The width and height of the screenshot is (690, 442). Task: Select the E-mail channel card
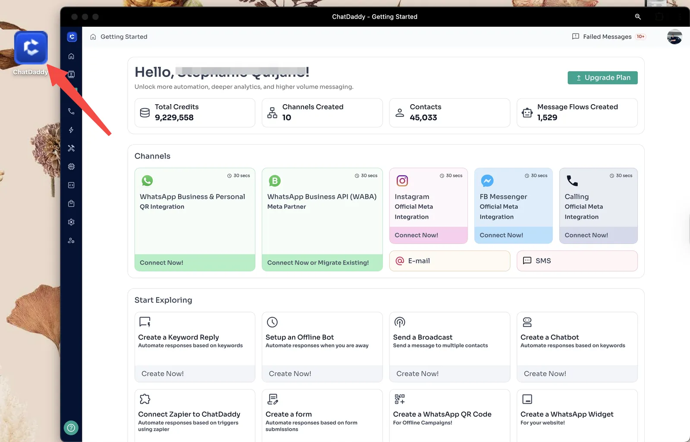449,261
